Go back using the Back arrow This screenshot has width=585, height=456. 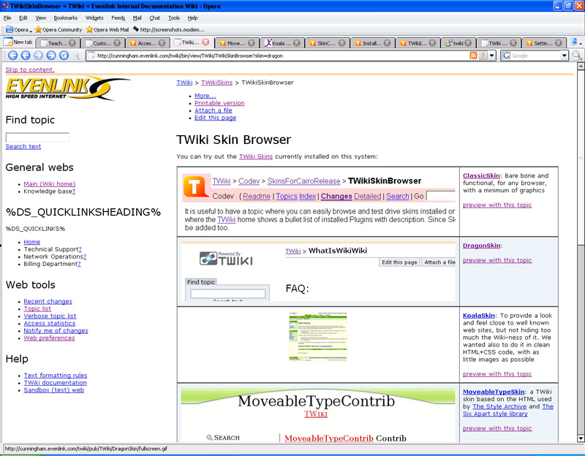click(x=26, y=56)
